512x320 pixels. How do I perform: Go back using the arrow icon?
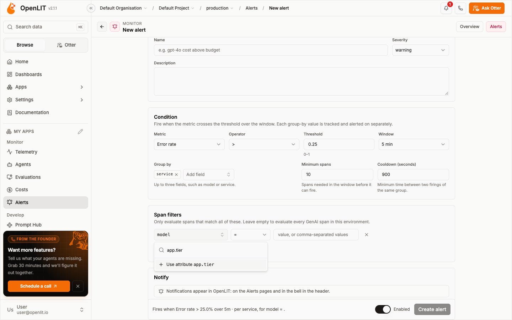click(102, 27)
